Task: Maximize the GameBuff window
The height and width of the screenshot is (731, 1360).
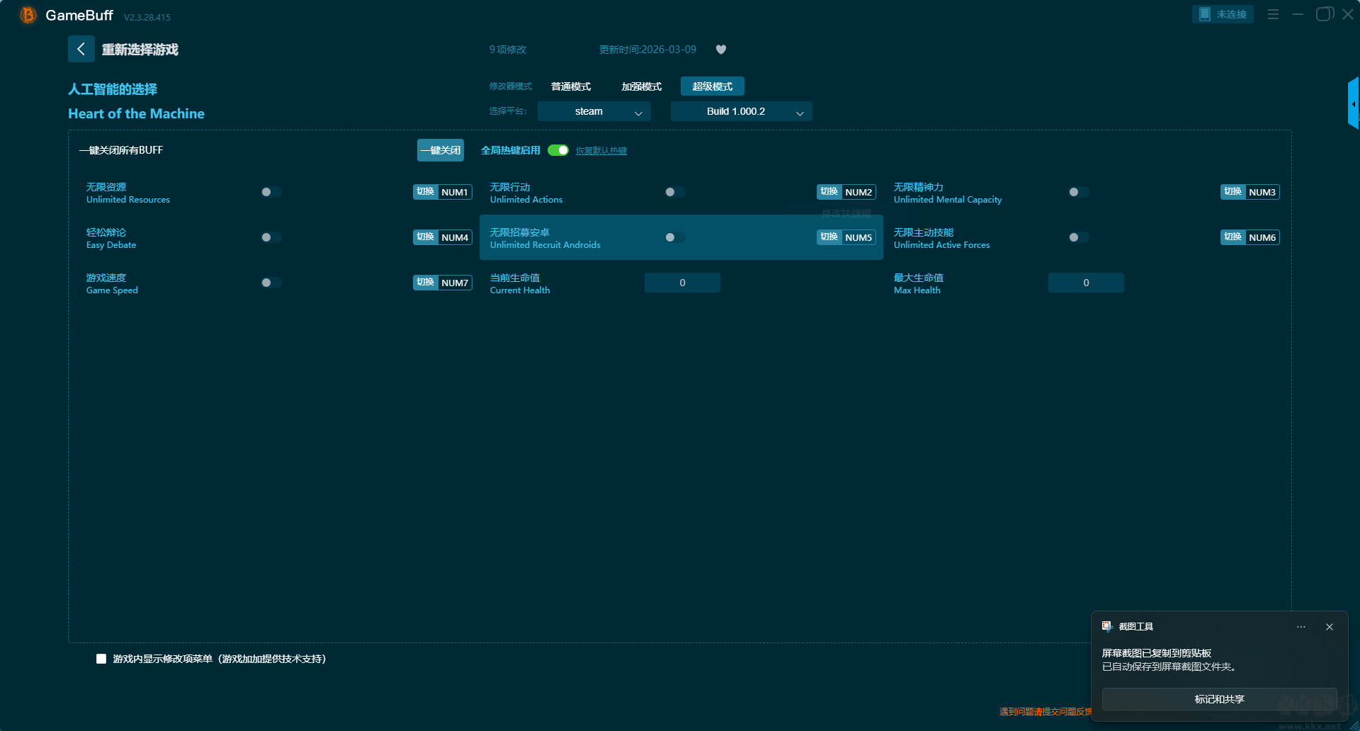Action: click(1324, 14)
